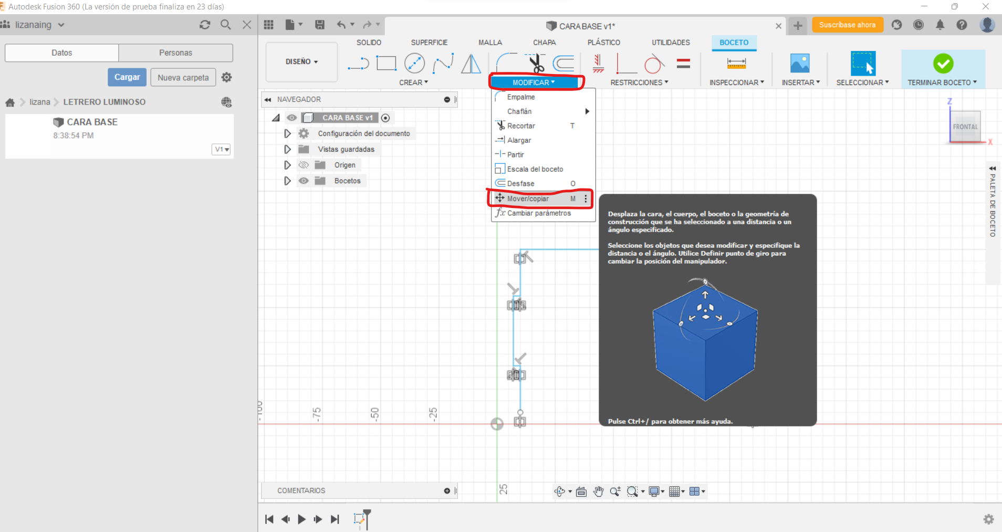Open the V1 version dropdown

point(221,150)
